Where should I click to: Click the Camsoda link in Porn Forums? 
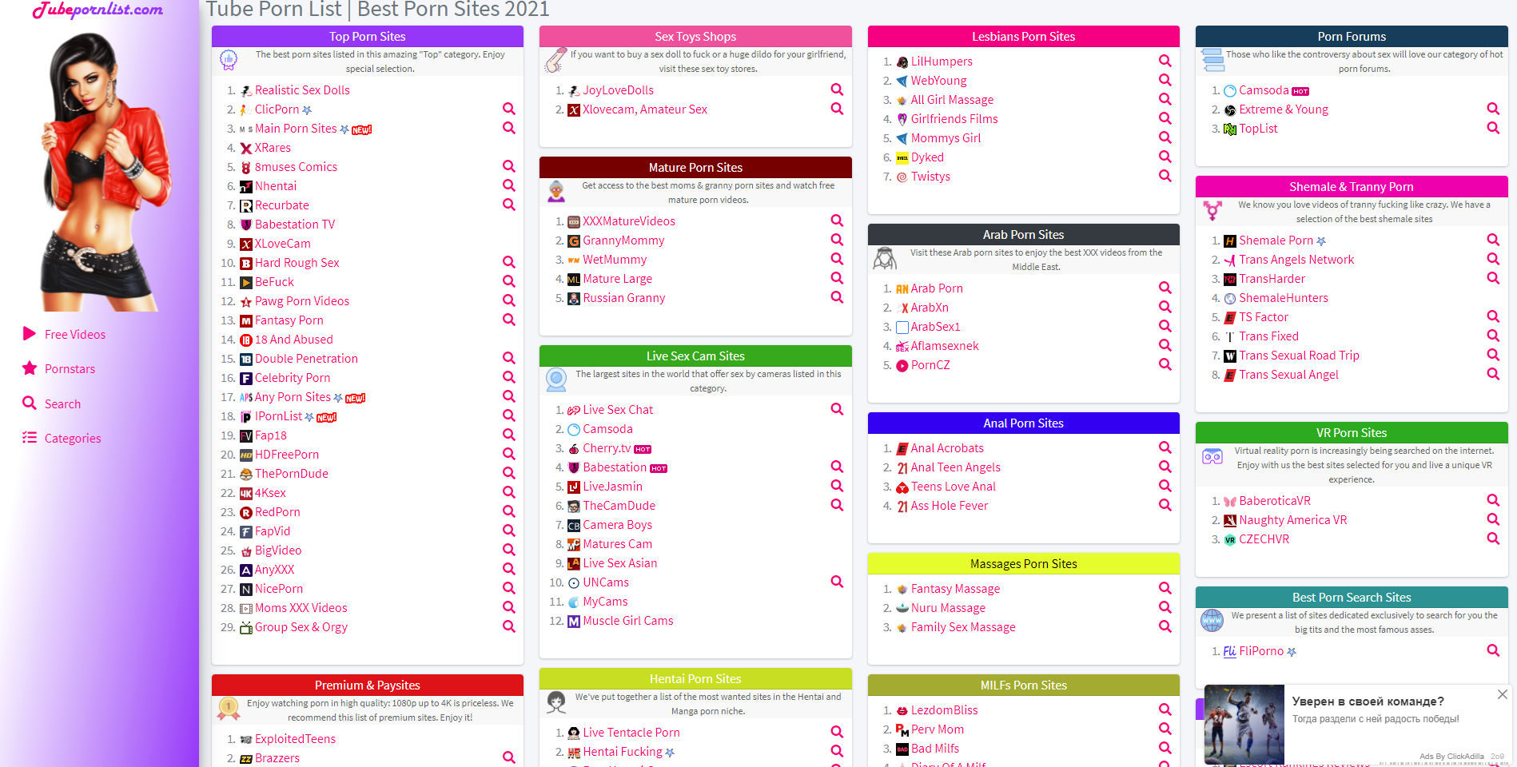point(1263,90)
